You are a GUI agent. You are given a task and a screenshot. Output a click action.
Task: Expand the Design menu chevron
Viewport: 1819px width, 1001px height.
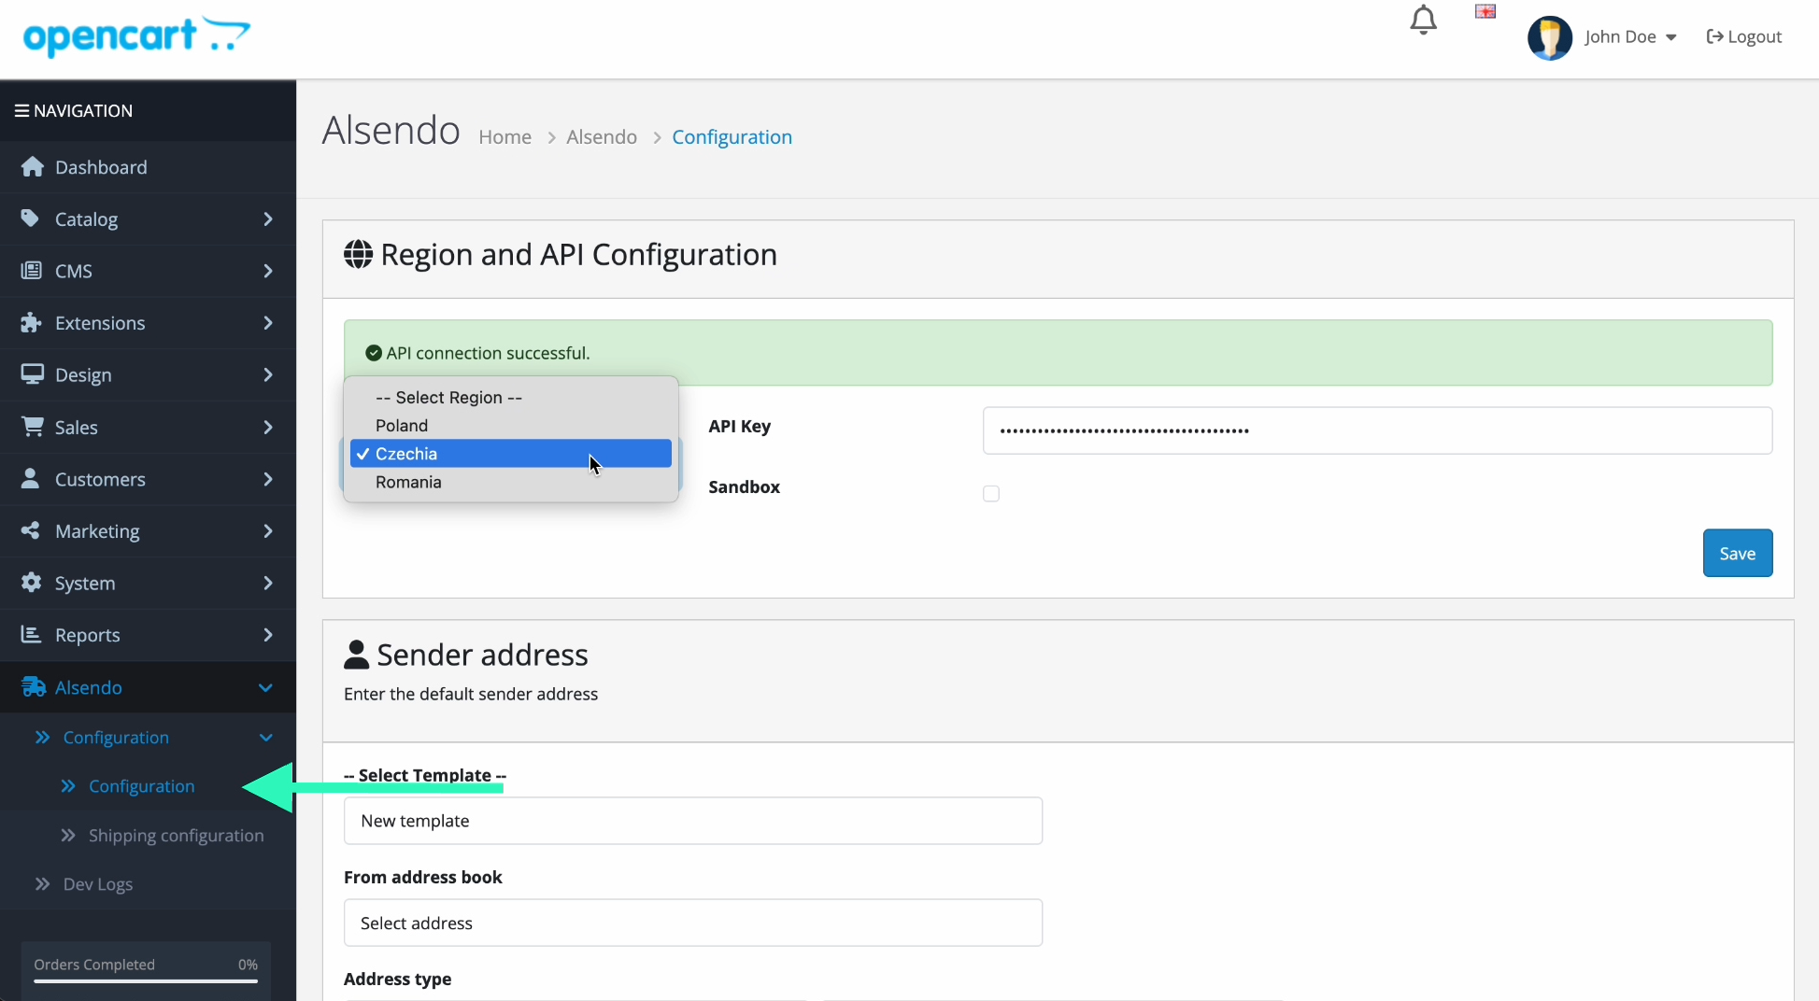point(268,374)
